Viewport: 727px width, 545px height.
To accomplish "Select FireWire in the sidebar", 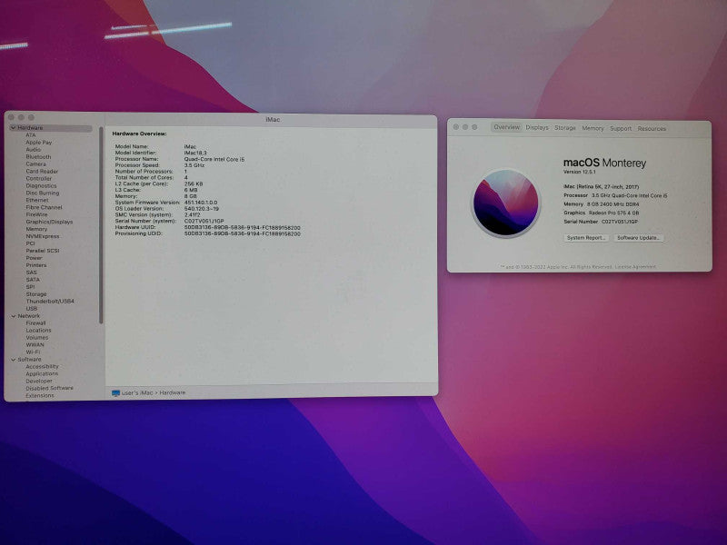I will (36, 214).
